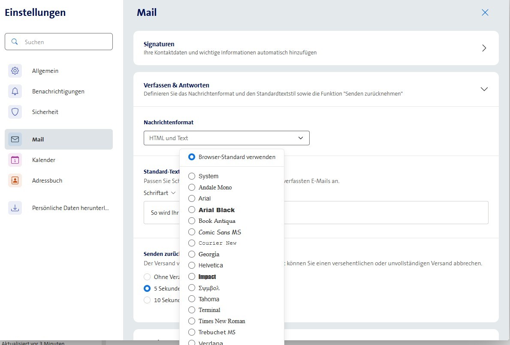Close the settings dialog with X

pos(485,12)
